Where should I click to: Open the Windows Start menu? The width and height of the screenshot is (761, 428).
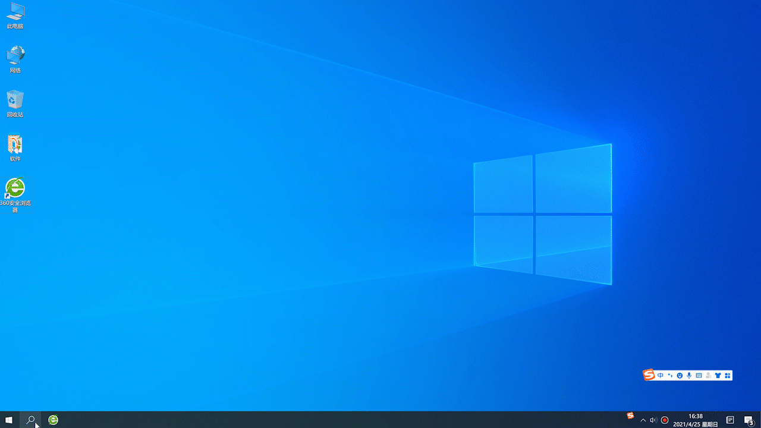coord(9,420)
